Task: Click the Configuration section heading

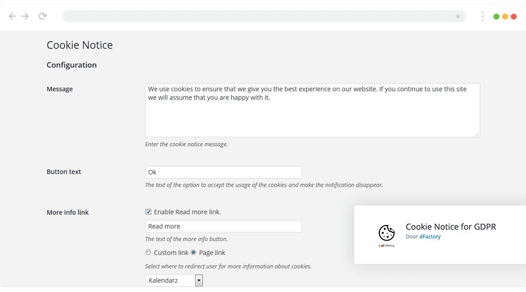Action: point(71,65)
